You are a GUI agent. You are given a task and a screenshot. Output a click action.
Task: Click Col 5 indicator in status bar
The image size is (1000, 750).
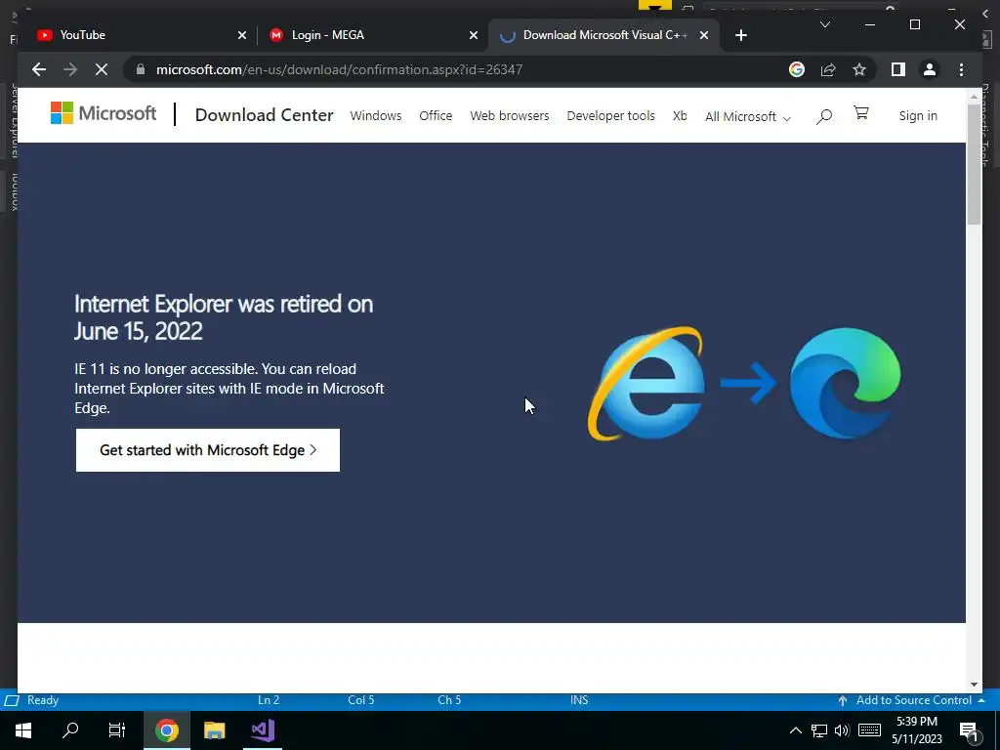coord(361,700)
